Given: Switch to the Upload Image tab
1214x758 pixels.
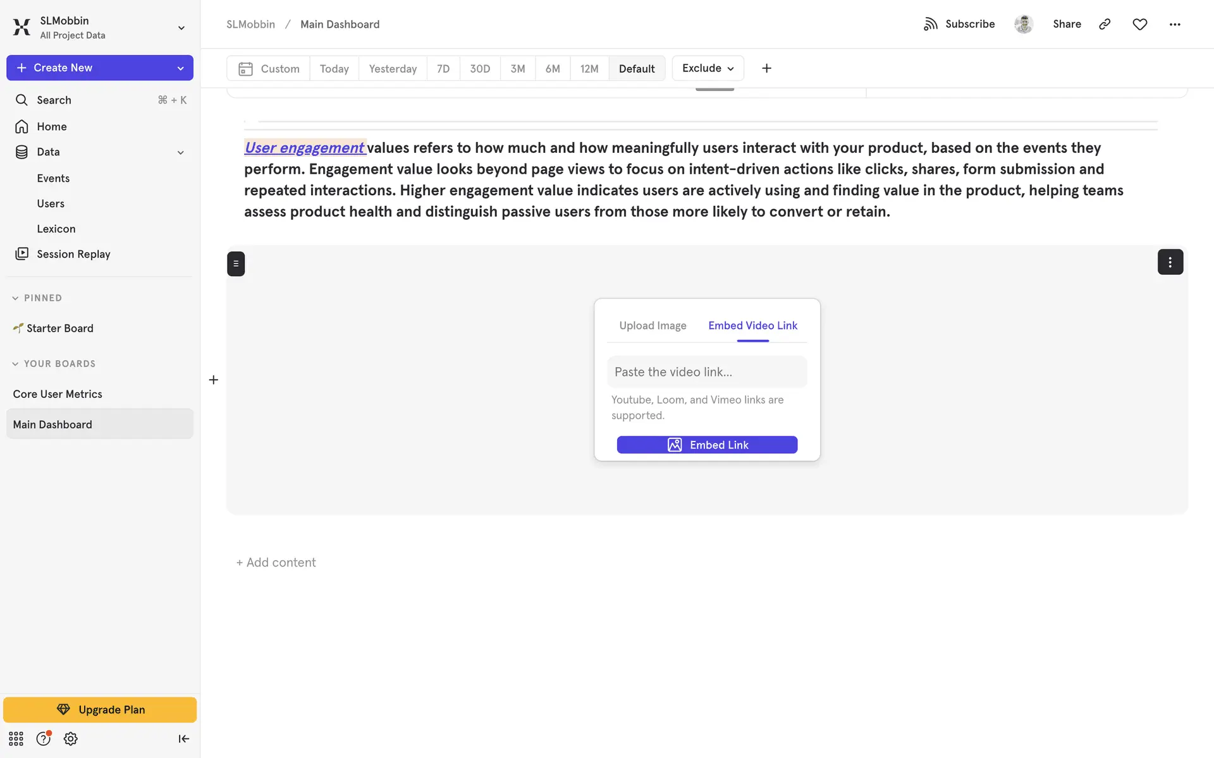Looking at the screenshot, I should point(653,325).
